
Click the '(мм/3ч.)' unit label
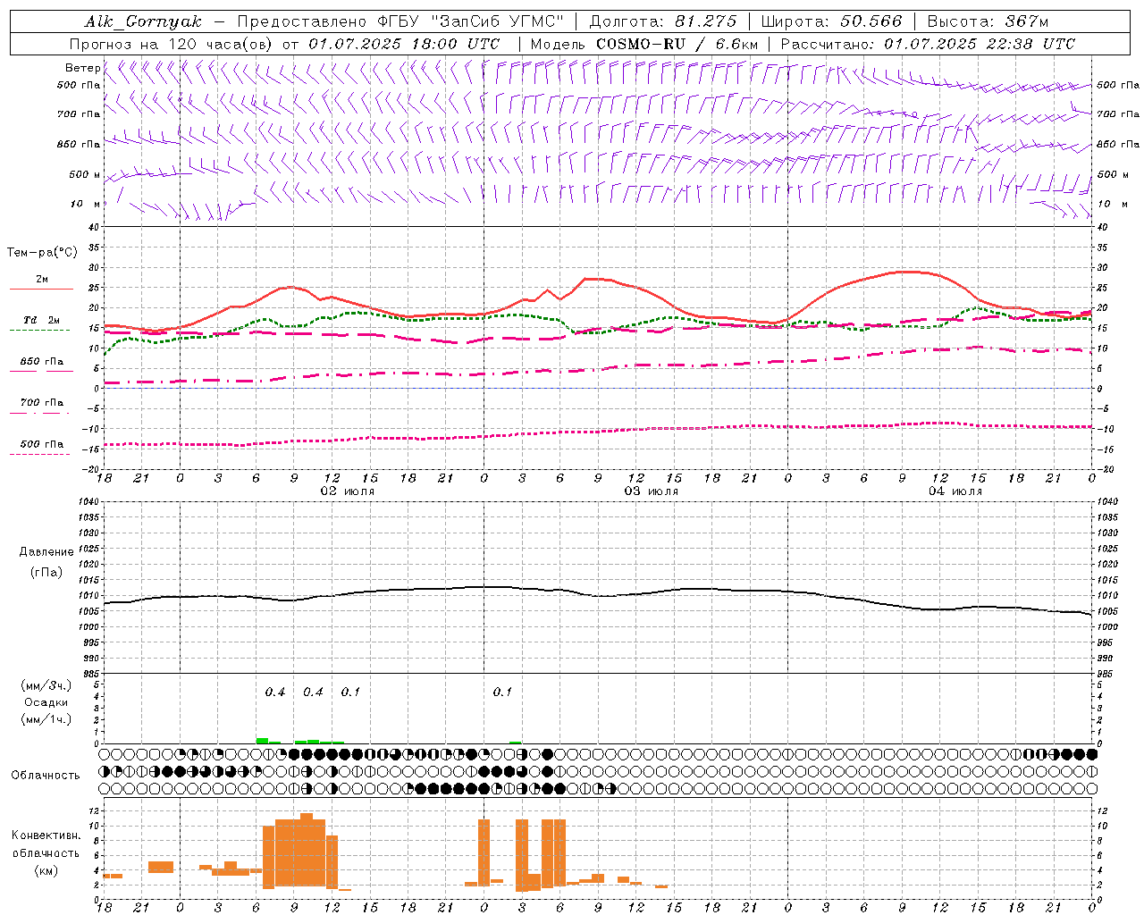[46, 685]
